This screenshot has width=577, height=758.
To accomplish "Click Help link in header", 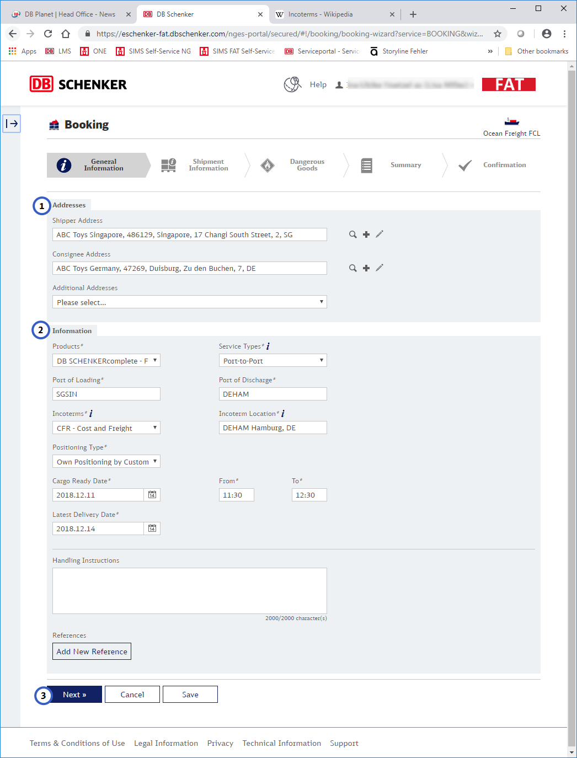I will (x=318, y=84).
